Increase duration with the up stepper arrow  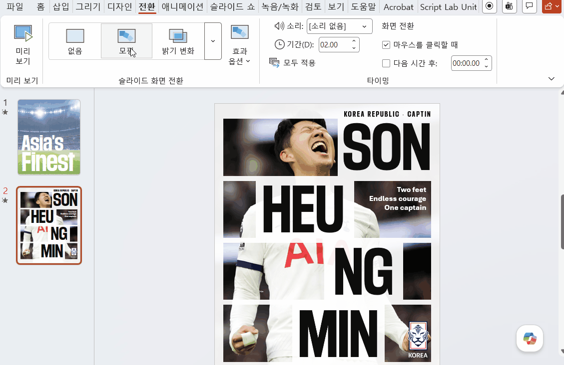(x=354, y=41)
